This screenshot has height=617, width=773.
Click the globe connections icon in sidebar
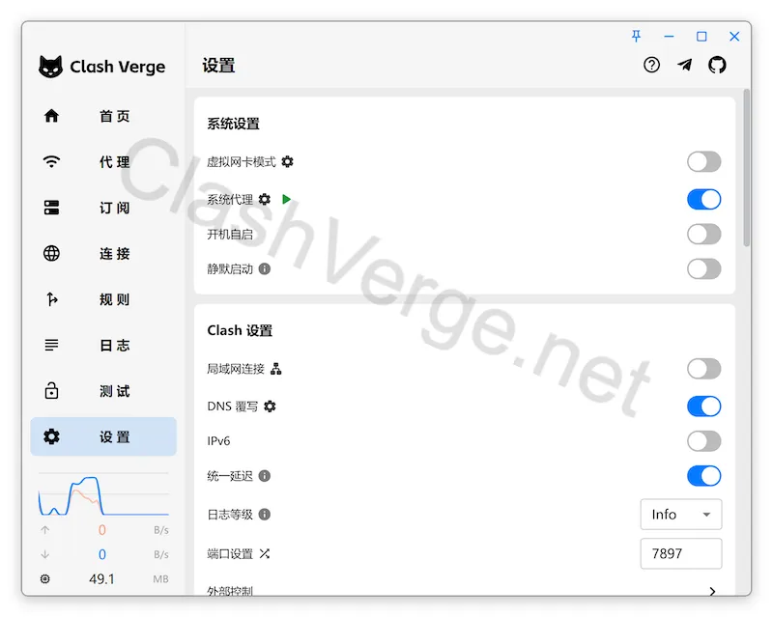(51, 253)
